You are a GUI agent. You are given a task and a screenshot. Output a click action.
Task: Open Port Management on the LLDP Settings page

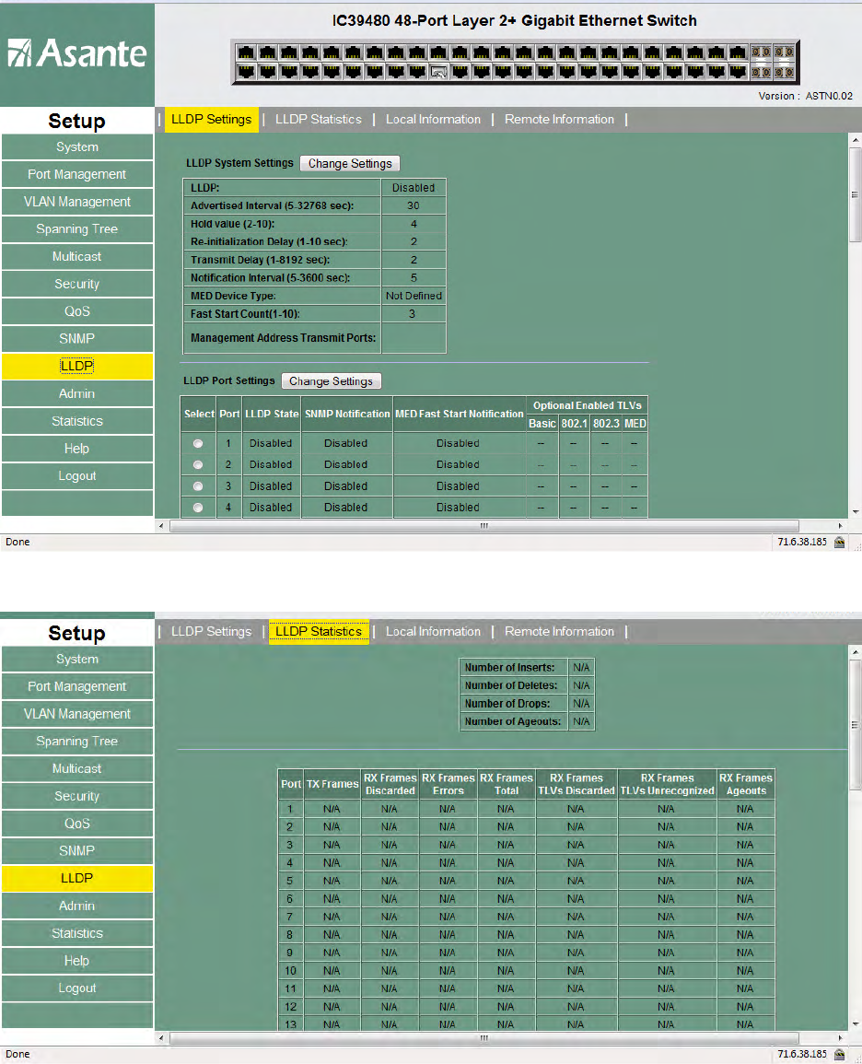click(x=77, y=174)
